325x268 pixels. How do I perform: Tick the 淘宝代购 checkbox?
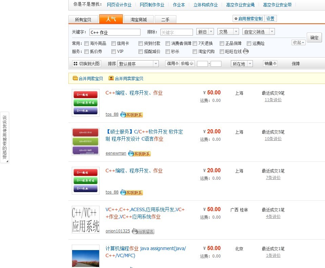[195, 51]
